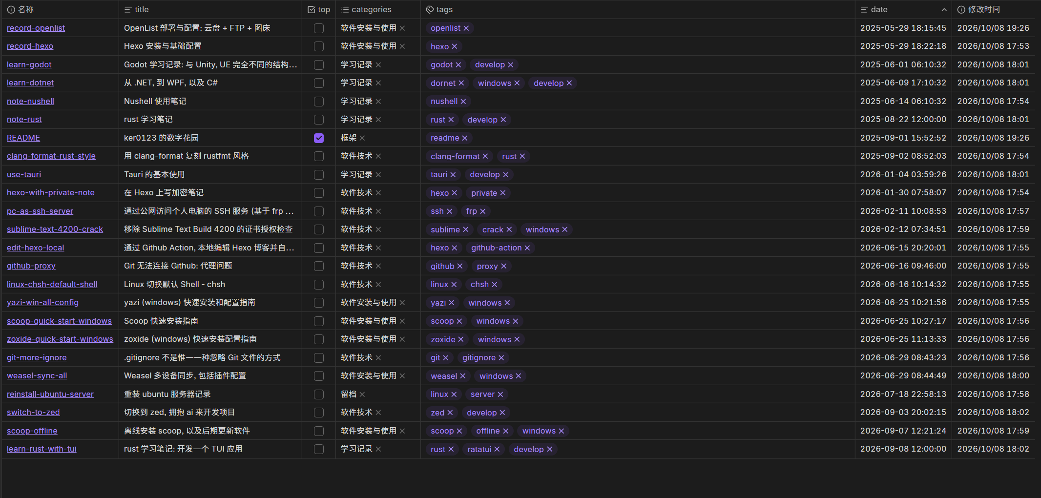The height and width of the screenshot is (498, 1041).
Task: Check top checkbox for use-tauri row
Action: click(319, 175)
